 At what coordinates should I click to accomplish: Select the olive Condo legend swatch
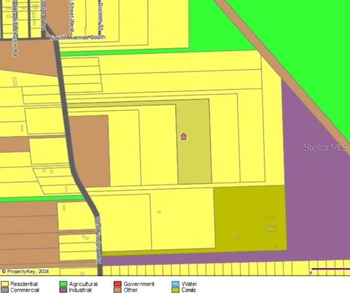click(175, 290)
